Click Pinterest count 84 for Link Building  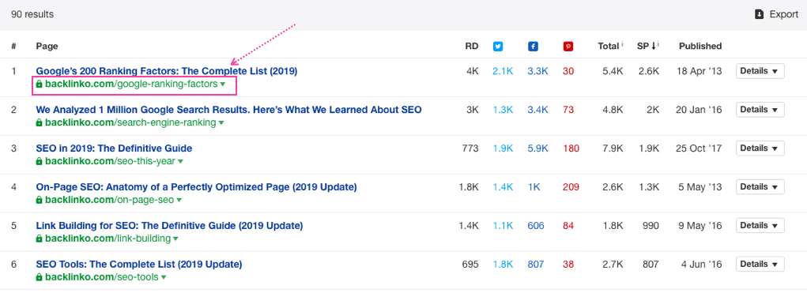[568, 225]
